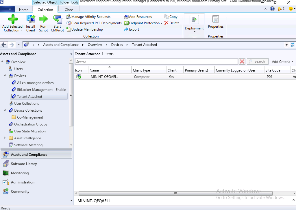
Task: Select All co-managed devices collection
Action: 35,83
